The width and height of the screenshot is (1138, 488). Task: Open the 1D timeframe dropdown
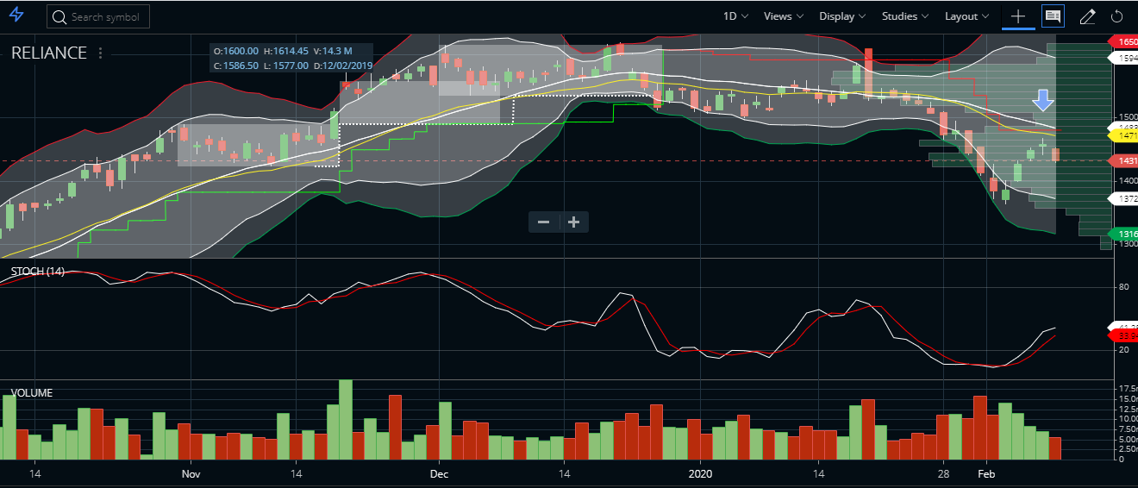tap(735, 16)
